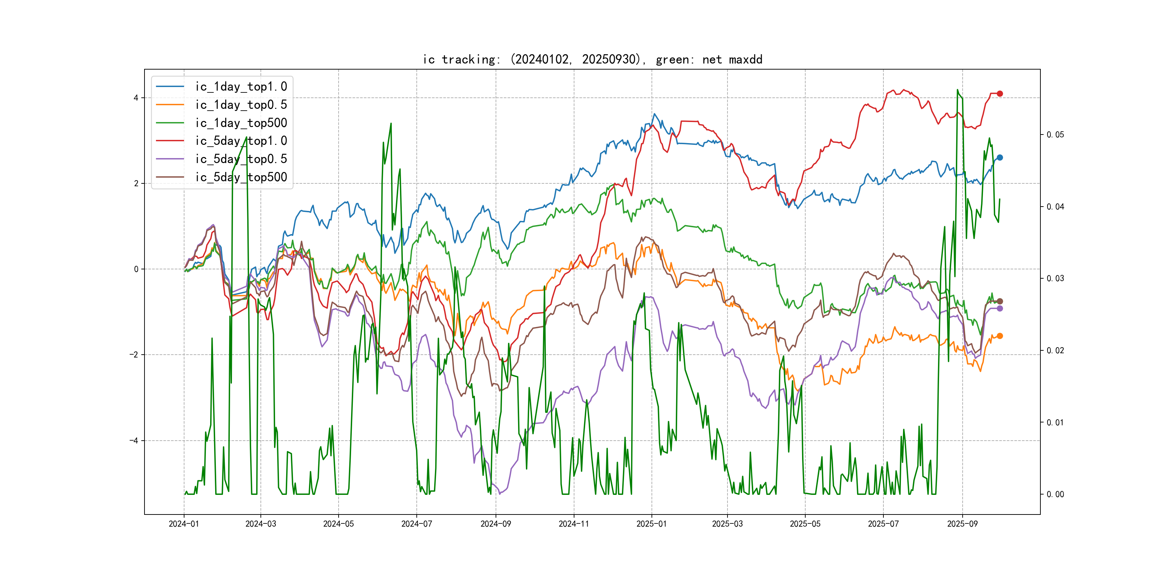Click the -4 left-axis tick label

point(134,441)
